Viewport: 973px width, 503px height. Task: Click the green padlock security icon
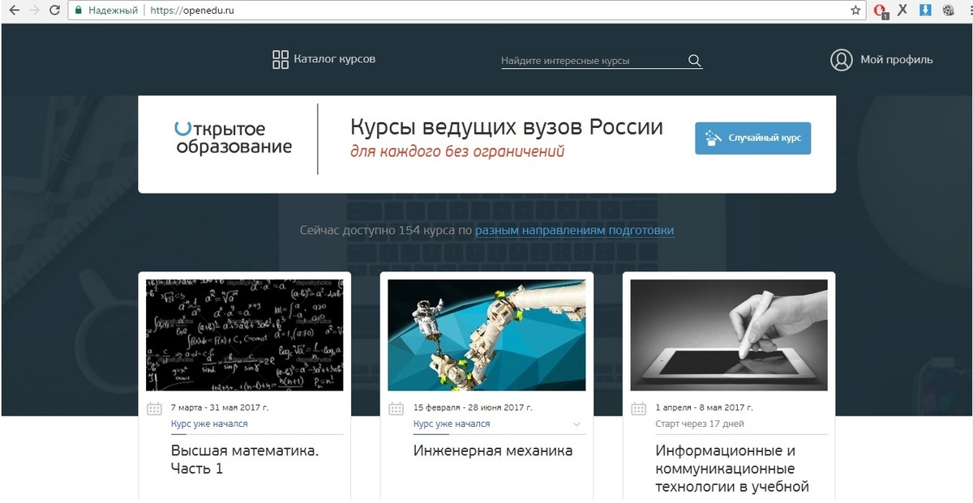pyautogui.click(x=78, y=11)
